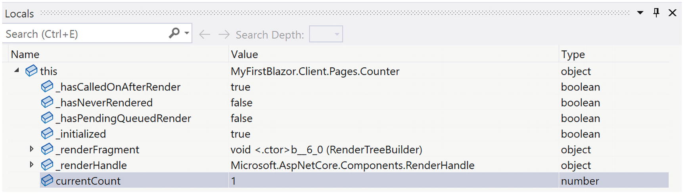The width and height of the screenshot is (684, 194).
Task: Click the search magnifier icon
Action: [174, 33]
